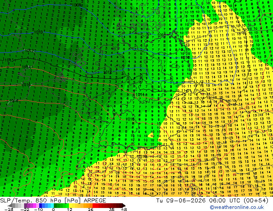Click the legend value '48'

point(124,209)
